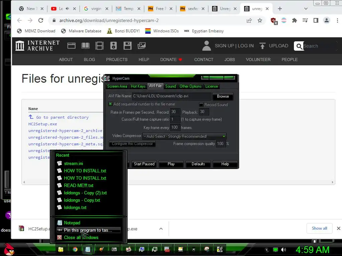Open Internet Archive audio speaker icon
This screenshot has width=342, height=256.
(114, 46)
